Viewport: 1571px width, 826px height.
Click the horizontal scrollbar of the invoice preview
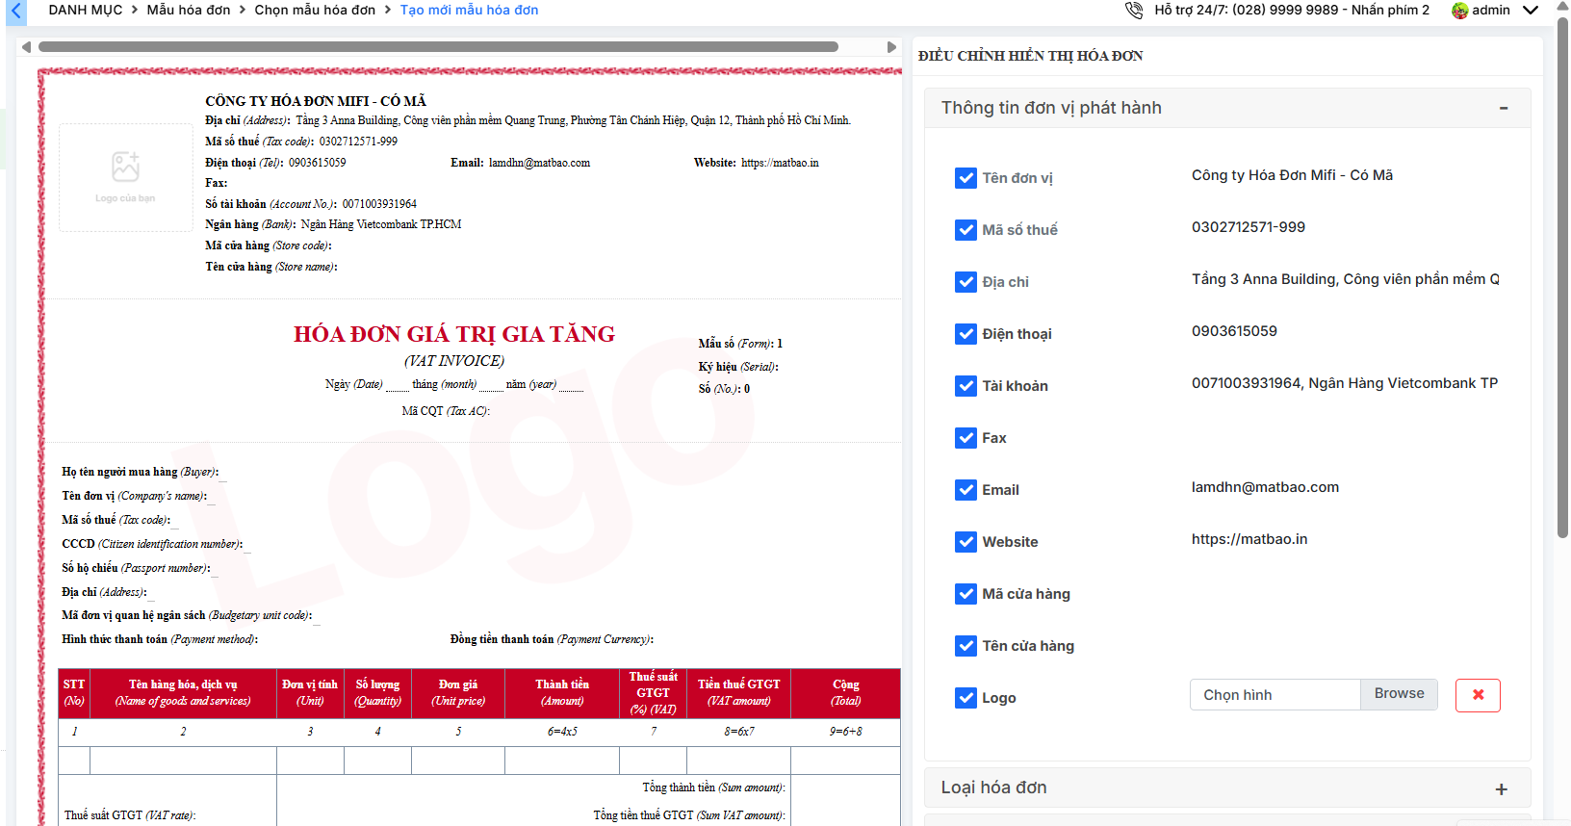point(438,47)
